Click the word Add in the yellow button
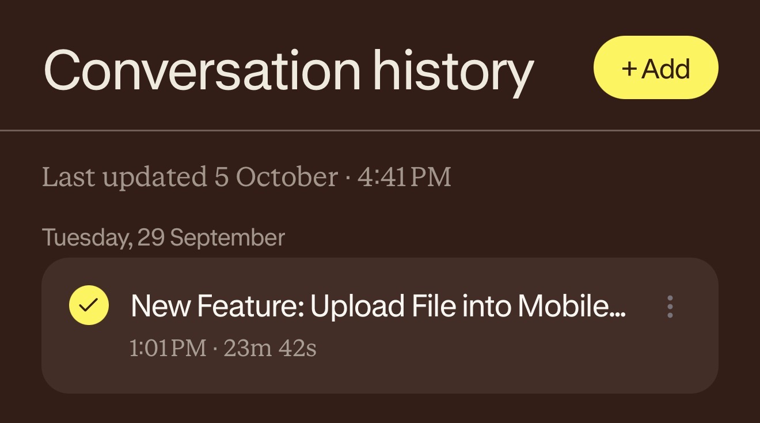Viewport: 760px width, 423px height. [x=666, y=69]
